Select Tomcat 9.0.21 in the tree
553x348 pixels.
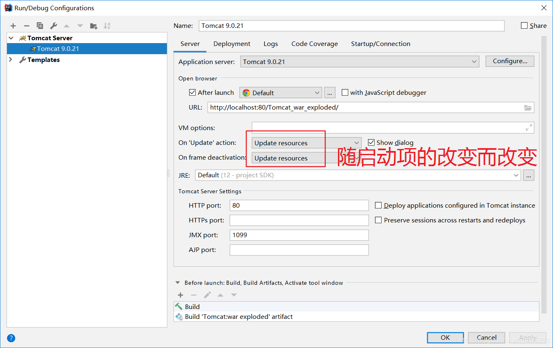[87, 48]
